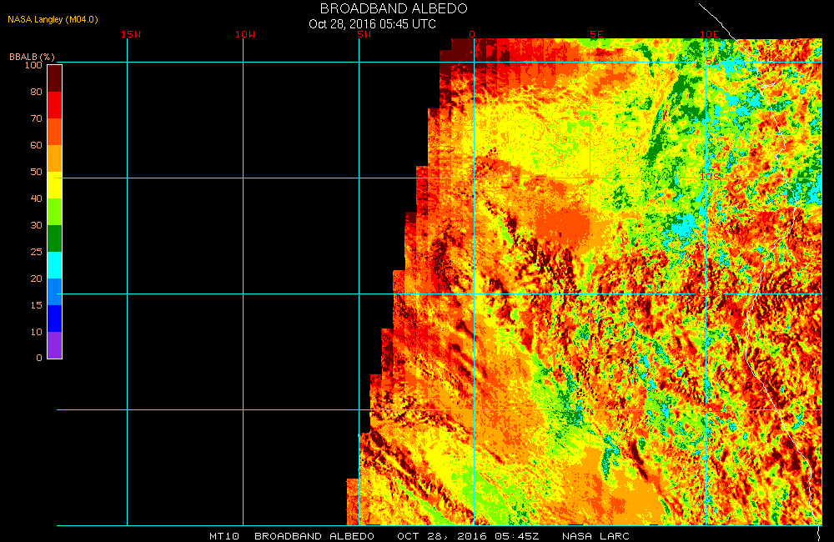Select the 15W longitude label

tap(130, 34)
